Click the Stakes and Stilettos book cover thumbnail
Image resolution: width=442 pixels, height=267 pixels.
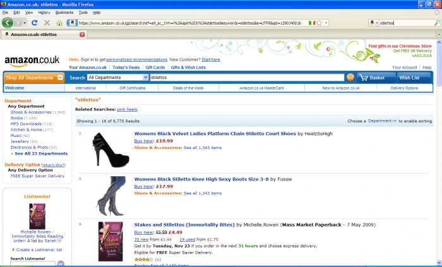pyautogui.click(x=110, y=242)
